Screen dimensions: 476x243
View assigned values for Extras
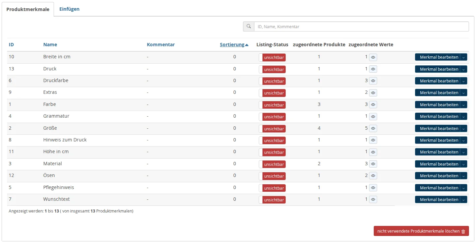tap(373, 93)
